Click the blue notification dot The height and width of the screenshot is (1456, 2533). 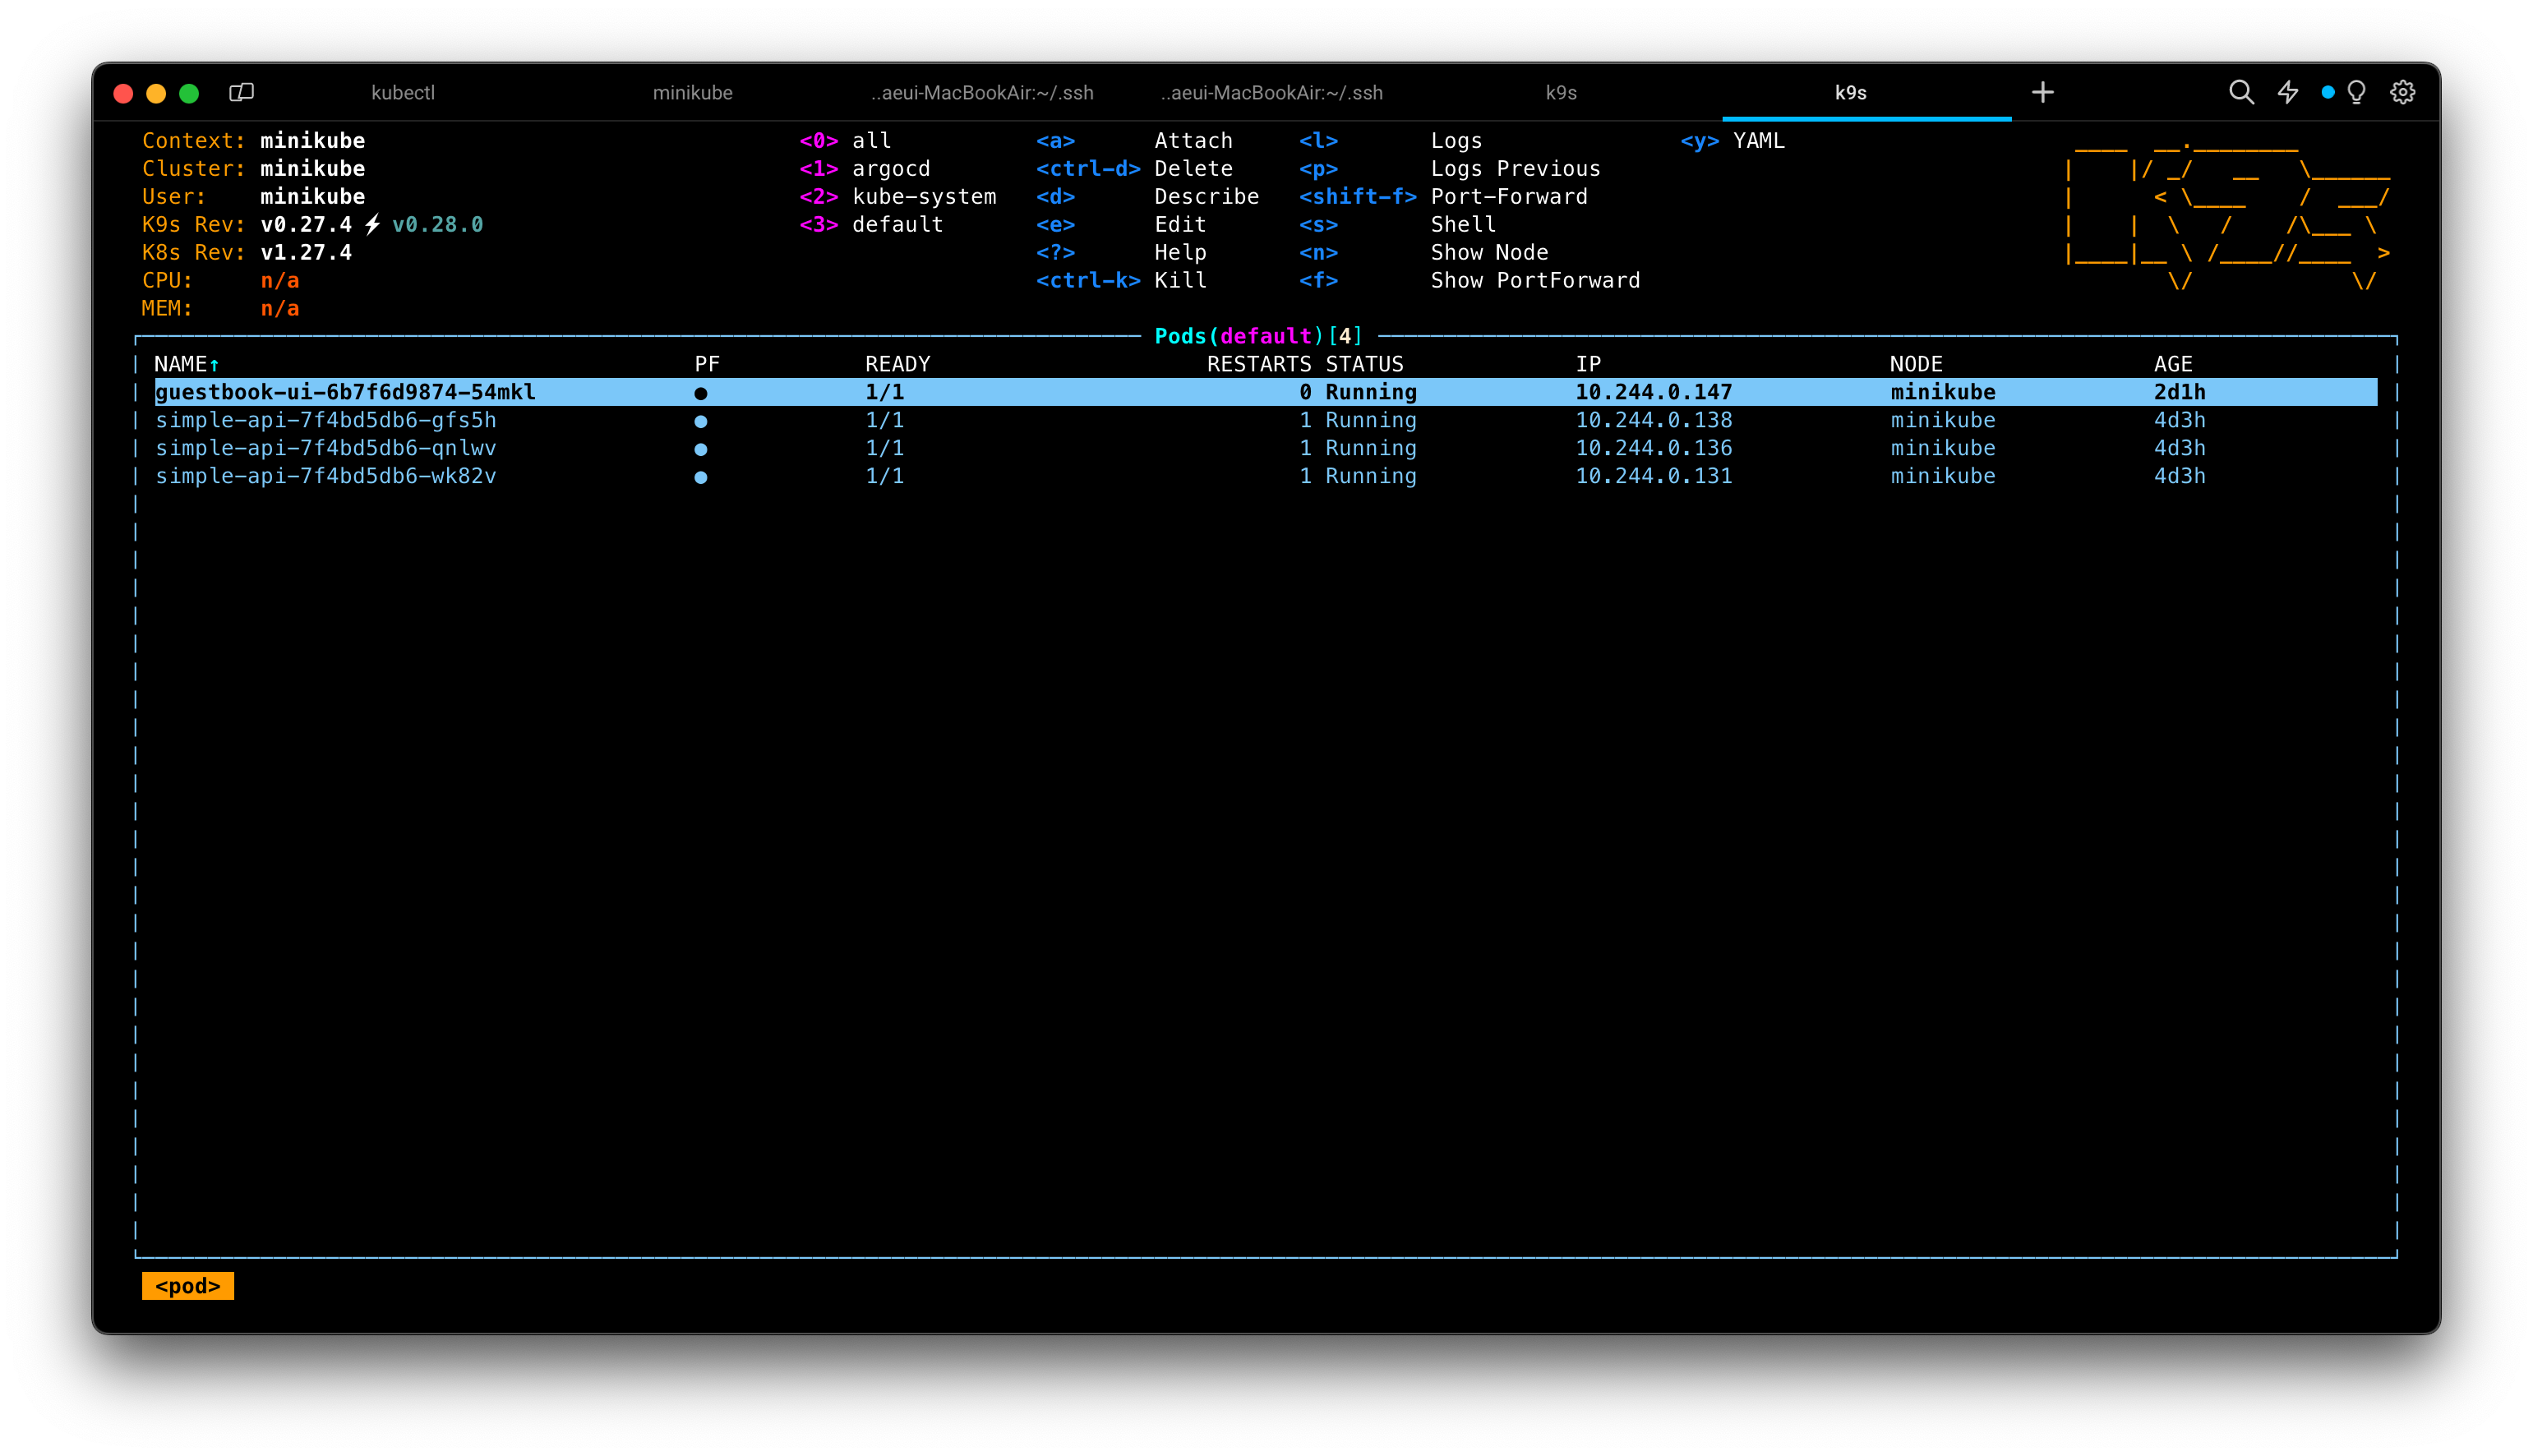(2327, 92)
